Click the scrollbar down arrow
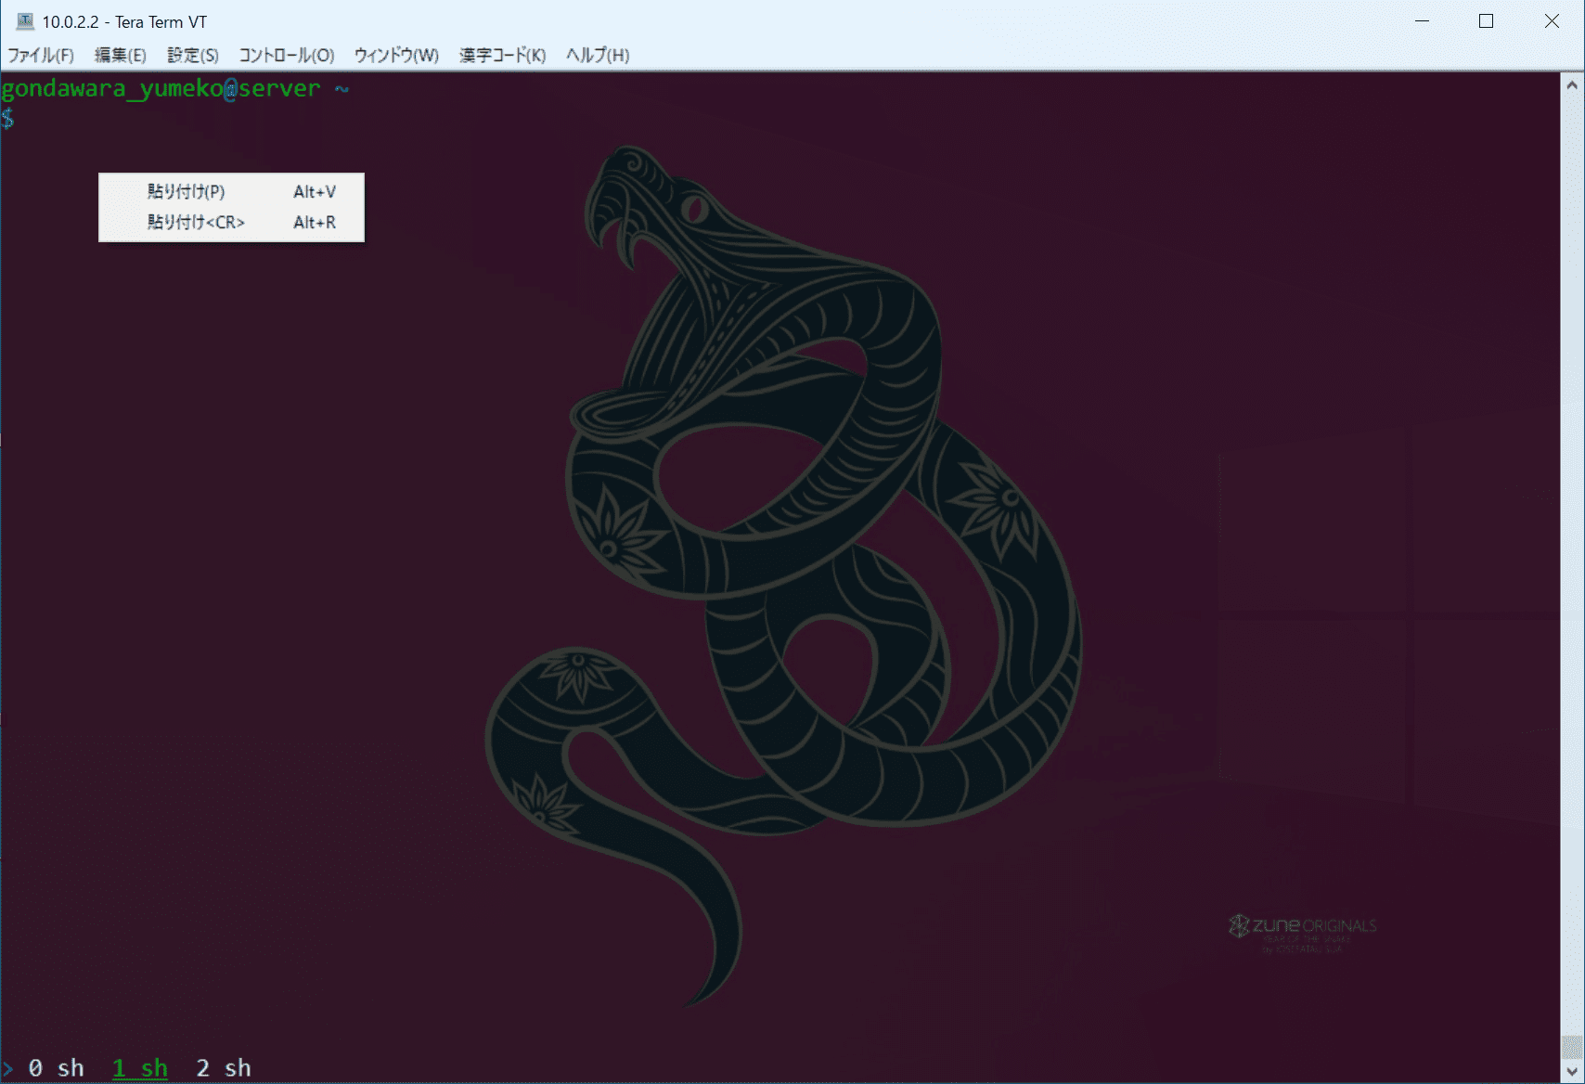1585x1084 pixels. click(x=1572, y=1071)
